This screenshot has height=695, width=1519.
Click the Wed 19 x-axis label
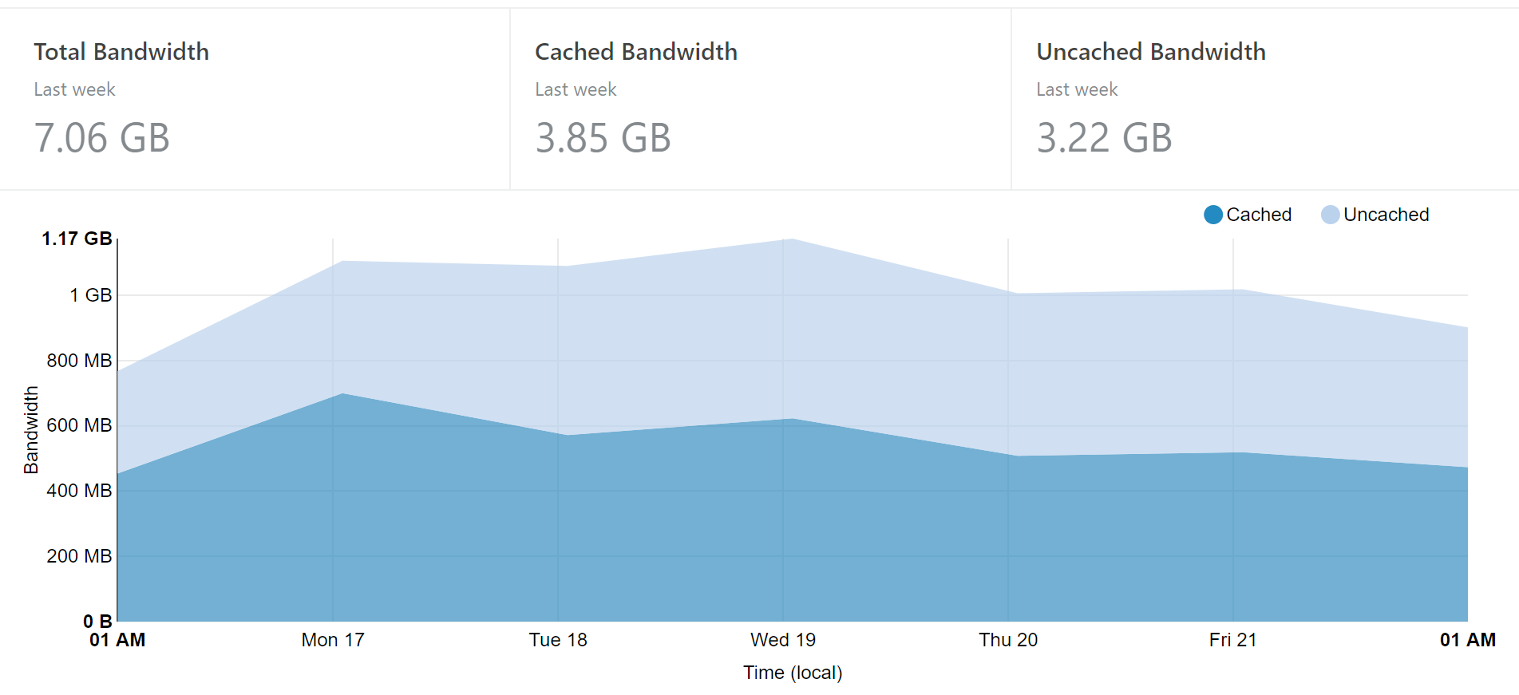point(783,640)
